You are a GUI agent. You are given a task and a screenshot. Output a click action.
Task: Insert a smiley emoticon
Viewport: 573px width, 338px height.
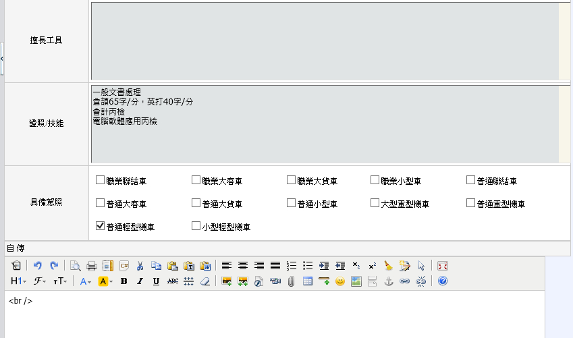point(340,281)
